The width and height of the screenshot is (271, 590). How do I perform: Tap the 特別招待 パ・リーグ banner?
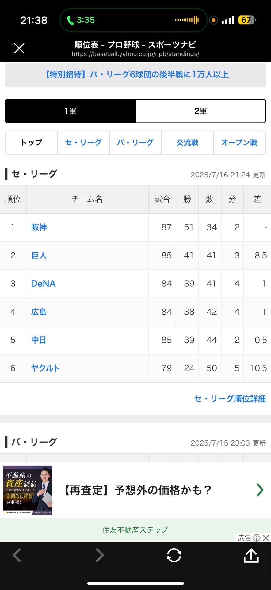tap(135, 74)
